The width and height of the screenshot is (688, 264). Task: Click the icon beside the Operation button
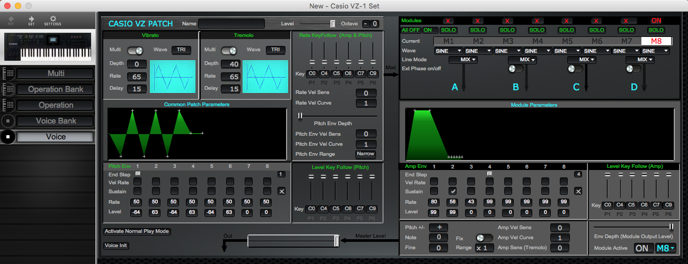click(x=8, y=105)
